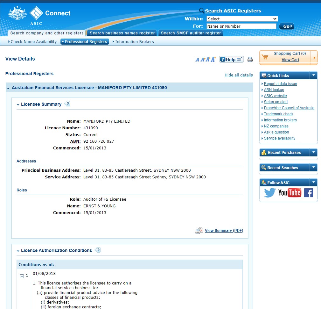321x309 pixels.
Task: Click the third font size A+ icon
Action: [x=208, y=59]
